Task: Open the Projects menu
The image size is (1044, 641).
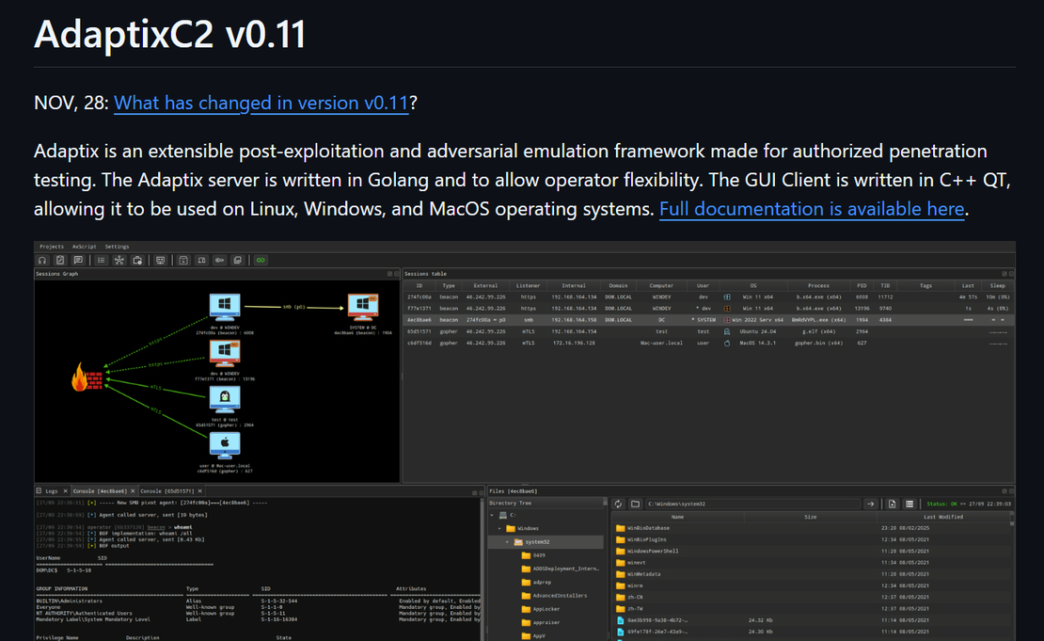Action: (52, 247)
